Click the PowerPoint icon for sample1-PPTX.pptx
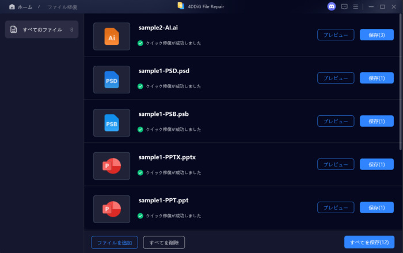Viewport: 403px width, 253px height. click(112, 166)
